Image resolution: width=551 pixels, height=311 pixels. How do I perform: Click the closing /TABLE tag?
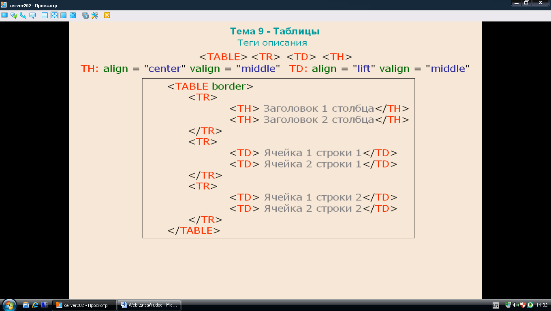pyautogui.click(x=194, y=230)
